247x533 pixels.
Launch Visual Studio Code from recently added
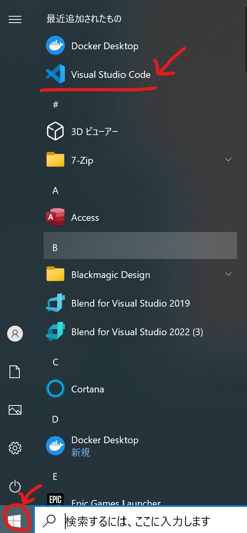[110, 75]
